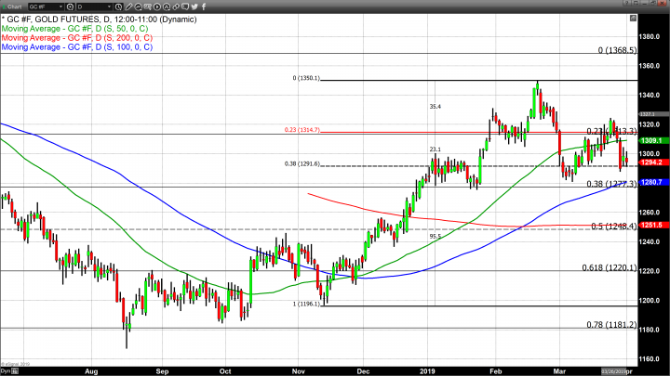Click the 0.38 (1291.6) Fibonacci label

coord(302,163)
